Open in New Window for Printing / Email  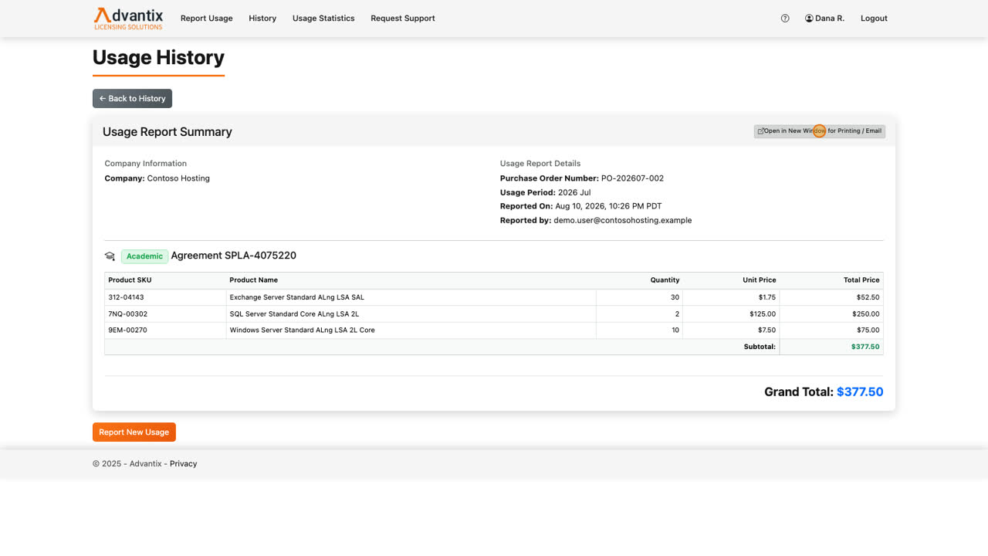tap(820, 131)
